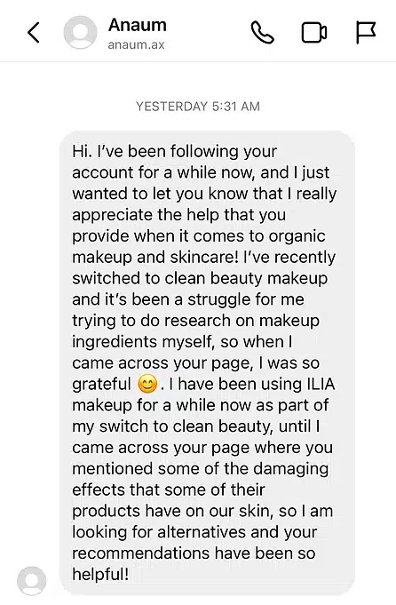Tap the closing word "helpful!" in the message
Viewport: 396px width, 605px height.
100,575
